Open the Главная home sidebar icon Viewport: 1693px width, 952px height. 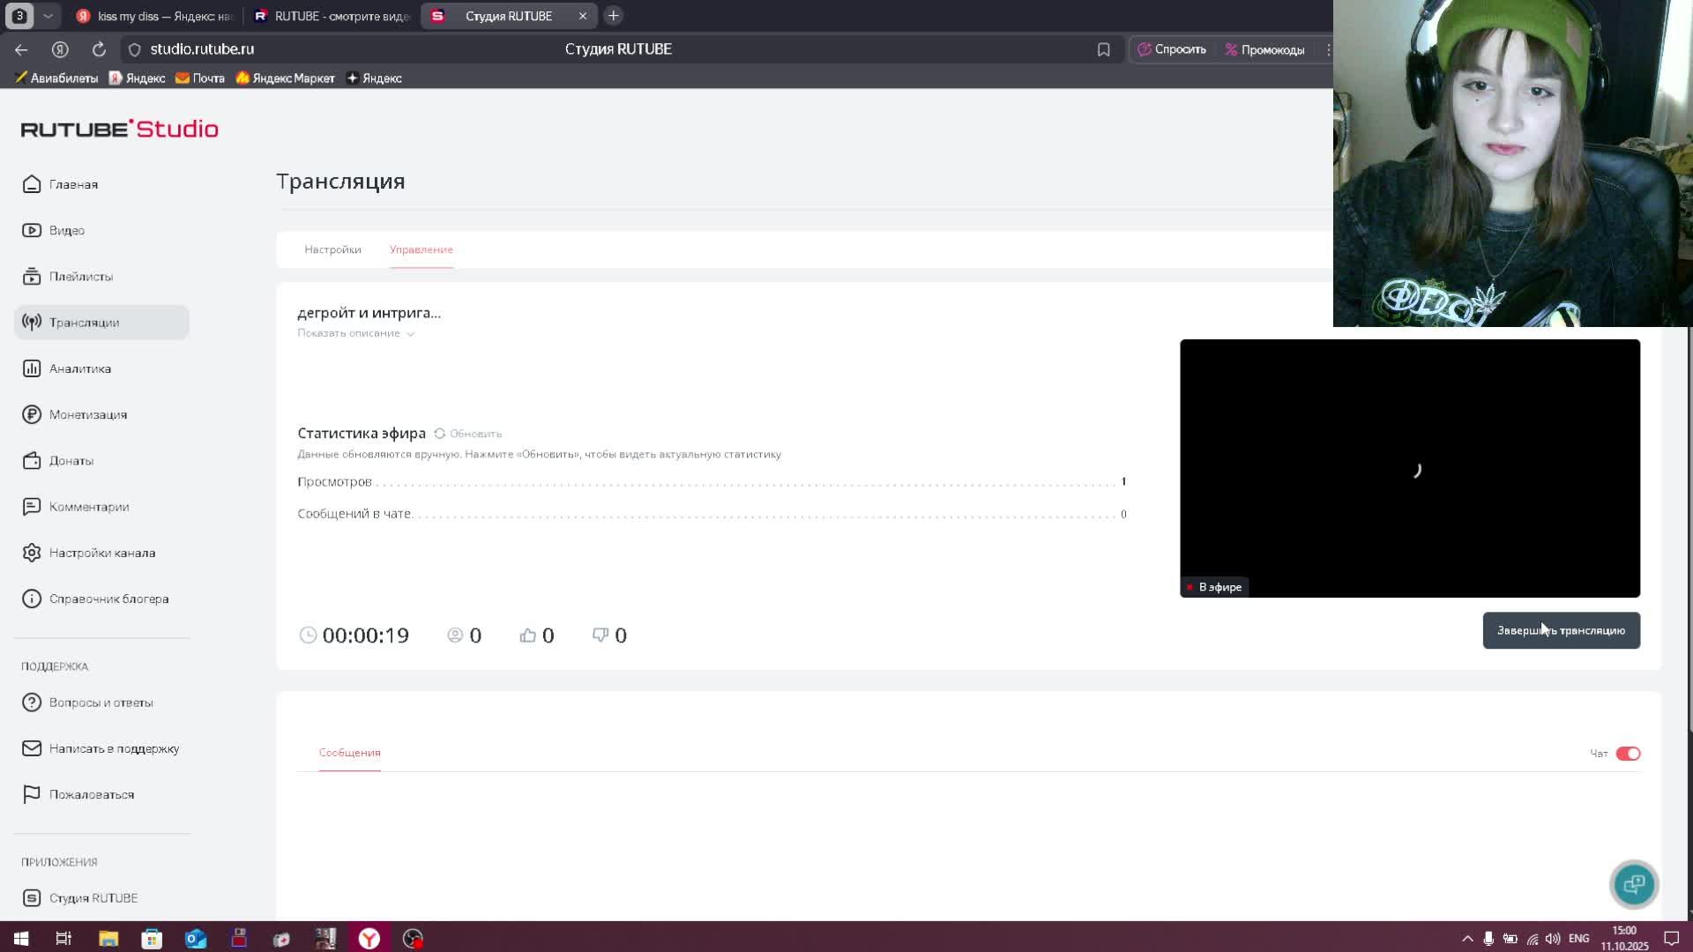click(32, 184)
